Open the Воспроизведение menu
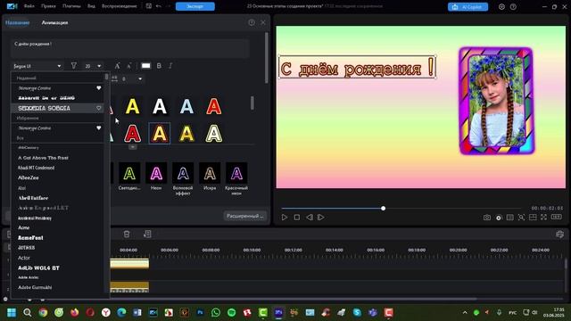The height and width of the screenshot is (321, 571). pyautogui.click(x=120, y=6)
